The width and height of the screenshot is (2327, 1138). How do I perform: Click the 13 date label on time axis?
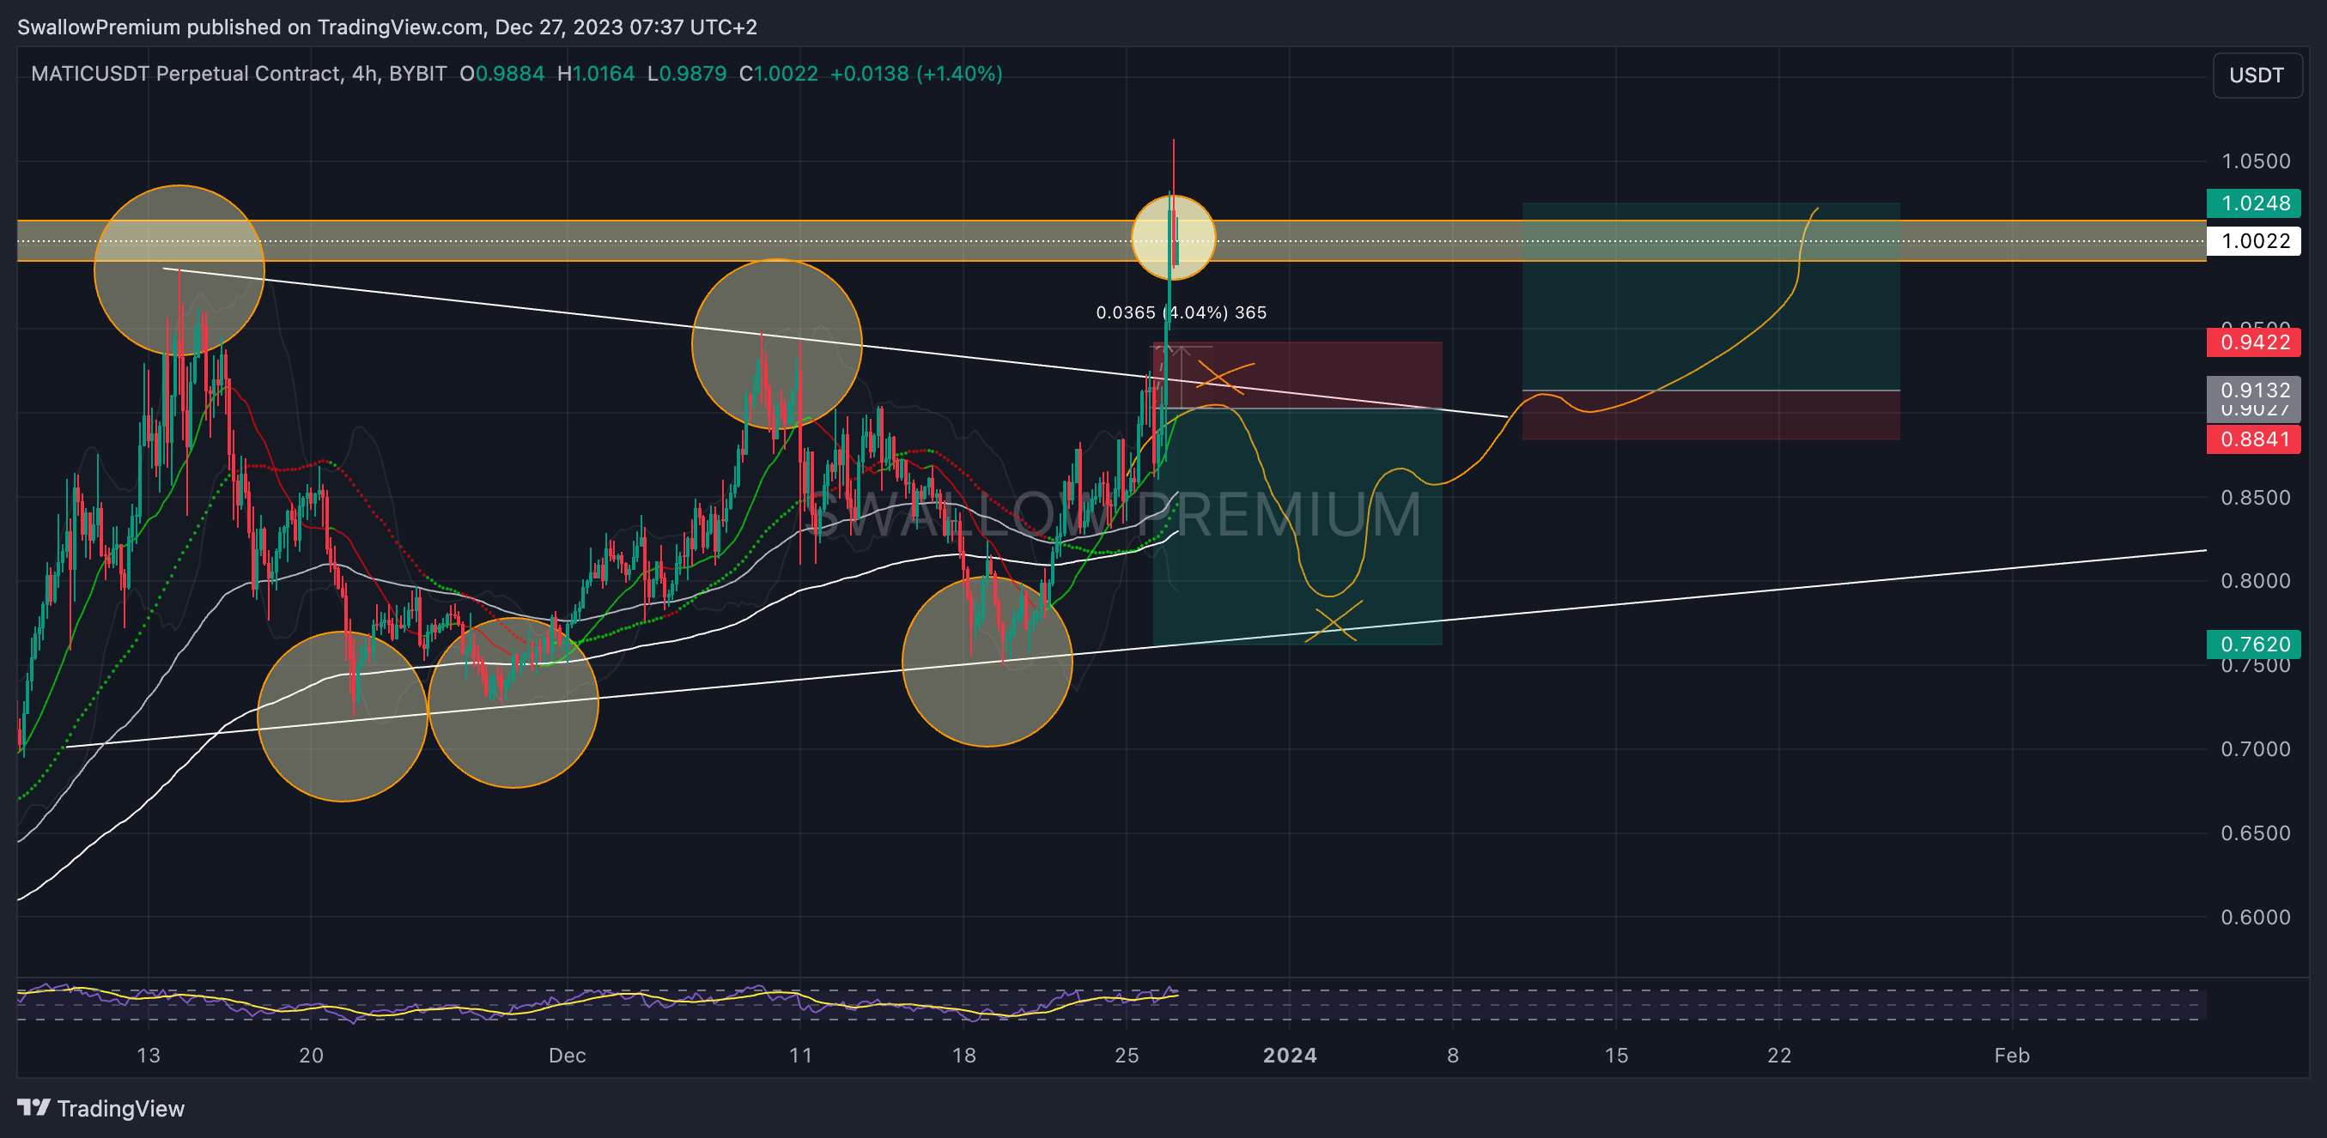coord(149,1055)
